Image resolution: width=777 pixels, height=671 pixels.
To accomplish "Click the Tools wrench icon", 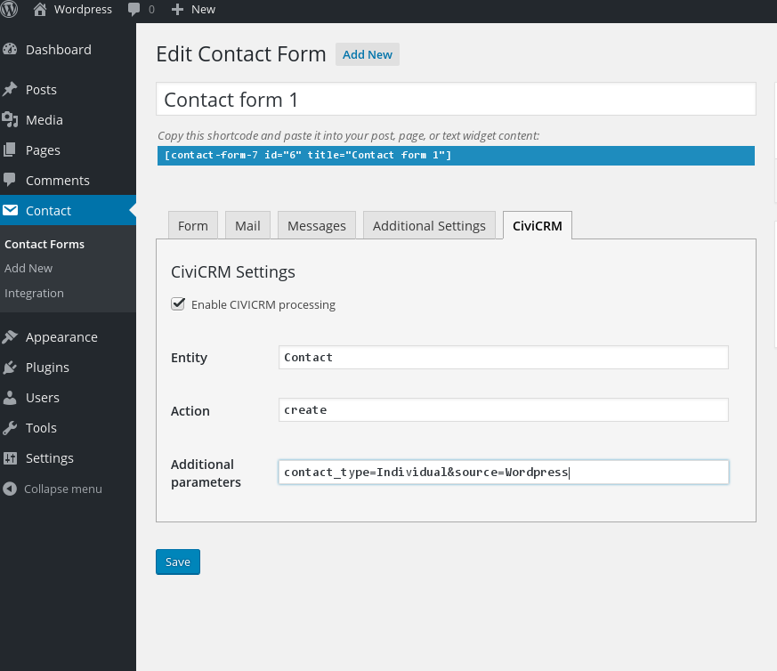I will (10, 428).
